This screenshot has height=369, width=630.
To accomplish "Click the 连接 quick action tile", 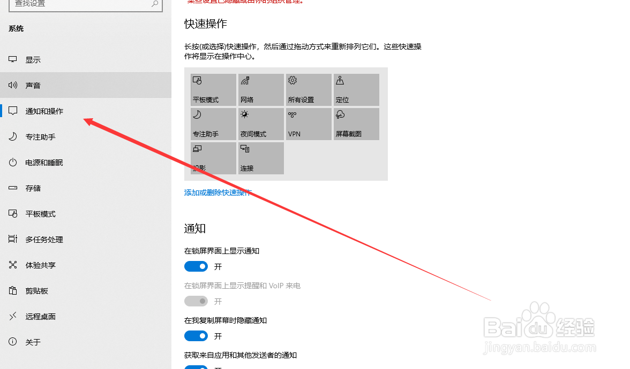I will 261,158.
